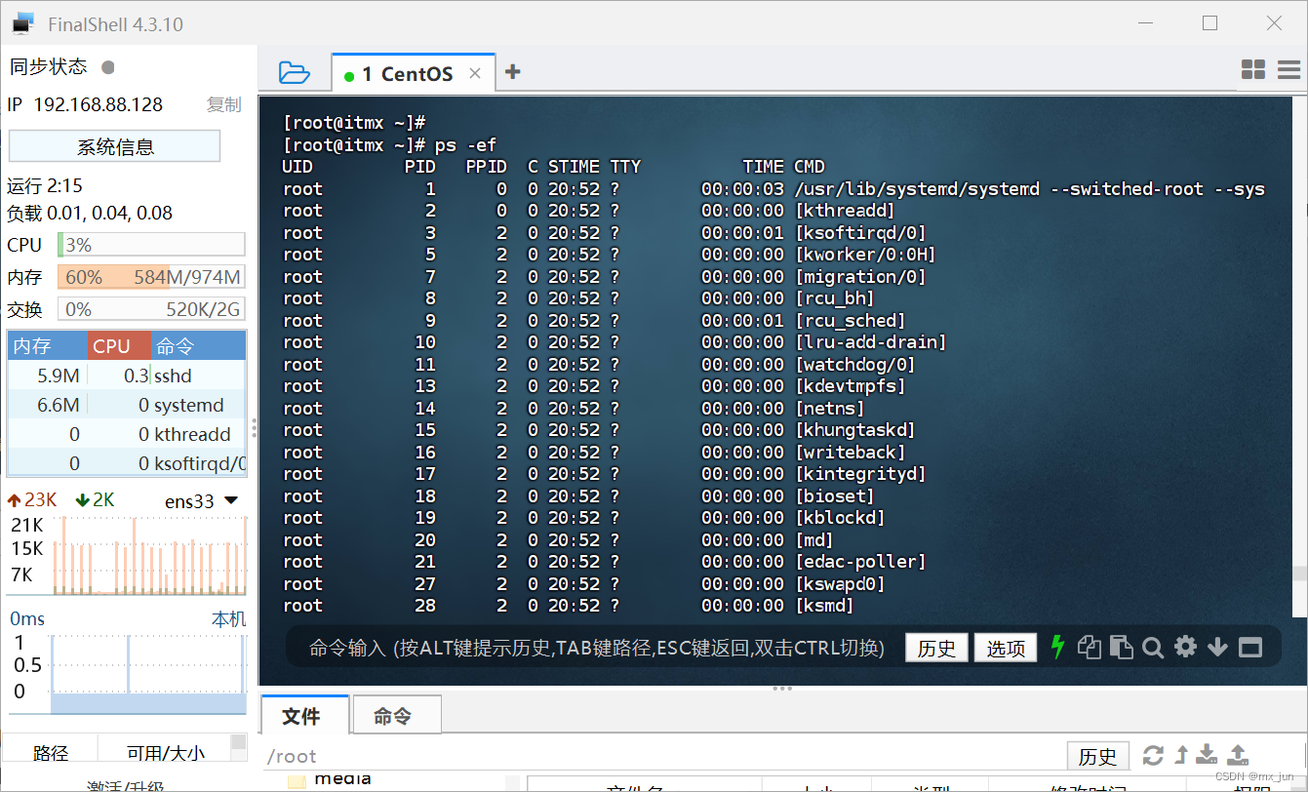Screen dimensions: 1308x792
Task: Open terminal search with the magnifier icon
Action: (x=1153, y=646)
